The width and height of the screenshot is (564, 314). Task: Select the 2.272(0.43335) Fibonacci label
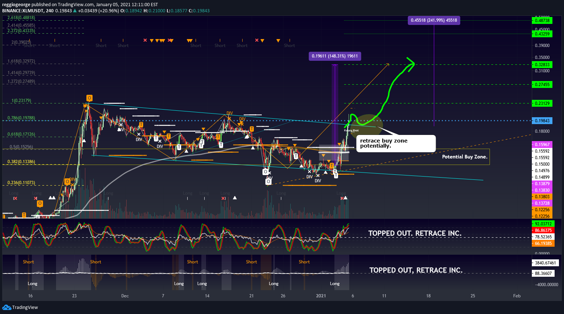pos(21,31)
